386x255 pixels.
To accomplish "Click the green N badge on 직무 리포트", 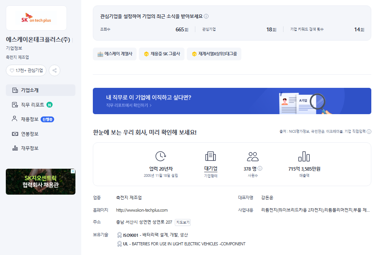I will coord(50,105).
